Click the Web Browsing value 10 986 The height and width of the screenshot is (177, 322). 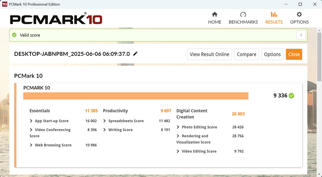click(x=91, y=145)
